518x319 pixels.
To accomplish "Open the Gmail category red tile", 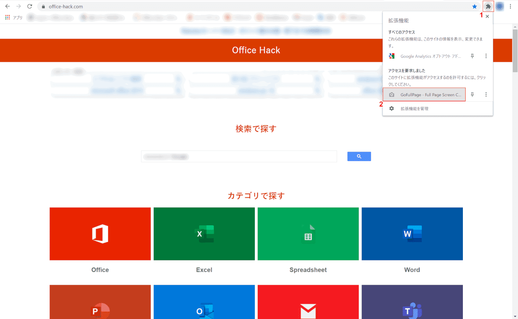I will 308,302.
